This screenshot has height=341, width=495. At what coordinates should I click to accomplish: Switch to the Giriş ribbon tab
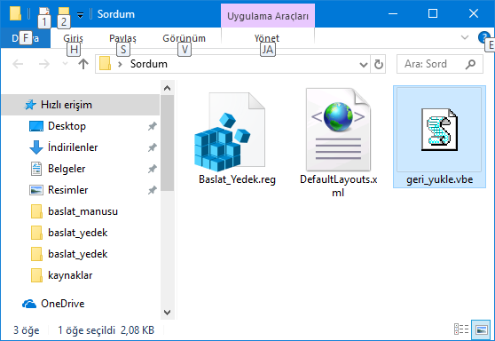click(x=73, y=38)
